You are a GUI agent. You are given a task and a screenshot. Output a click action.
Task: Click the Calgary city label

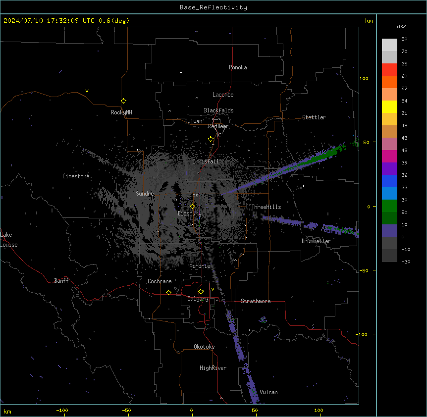(x=198, y=299)
